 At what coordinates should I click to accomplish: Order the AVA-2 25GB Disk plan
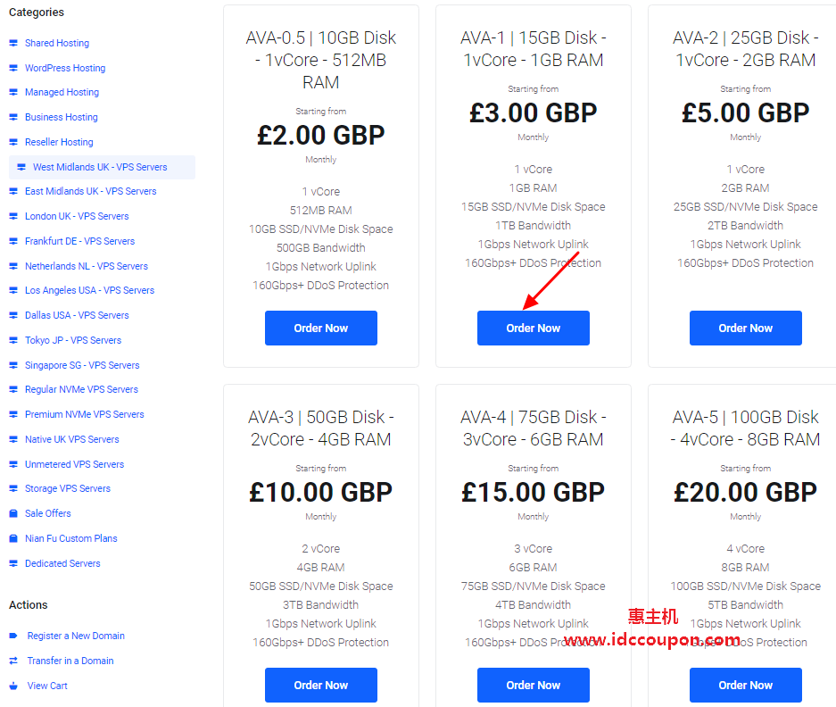tap(745, 329)
